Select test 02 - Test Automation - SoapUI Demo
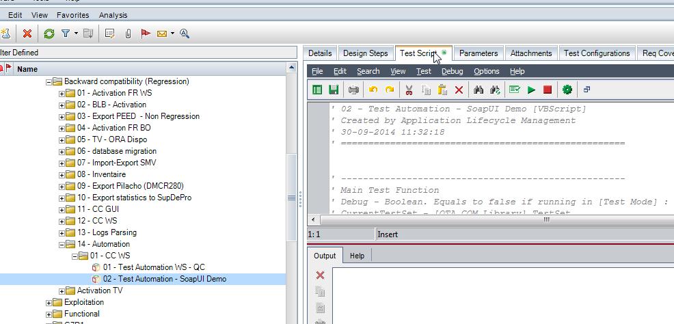The image size is (674, 324). [165, 279]
